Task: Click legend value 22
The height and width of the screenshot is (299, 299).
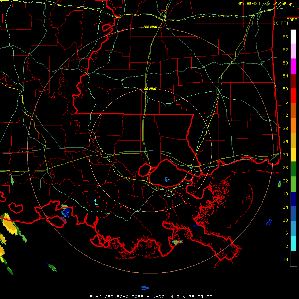Action: coord(285,181)
